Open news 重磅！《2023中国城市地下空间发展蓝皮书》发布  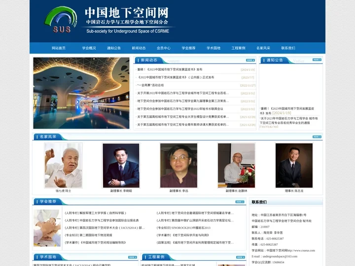170,69
